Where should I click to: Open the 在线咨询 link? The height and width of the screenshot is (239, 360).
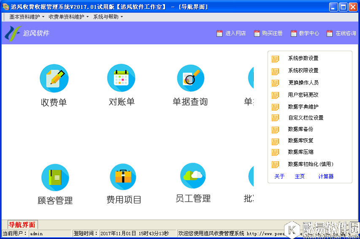tap(346, 33)
